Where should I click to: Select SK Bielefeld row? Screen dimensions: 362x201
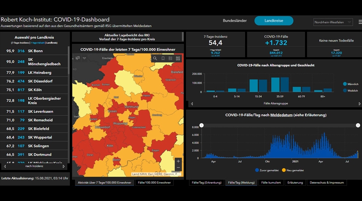point(34,129)
